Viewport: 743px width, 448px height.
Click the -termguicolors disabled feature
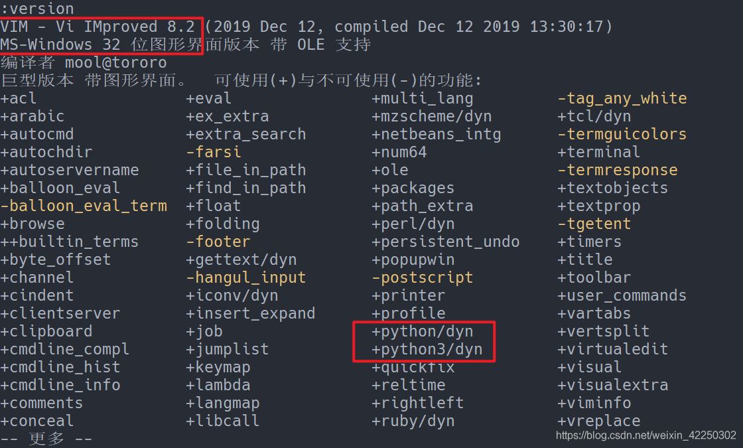(x=612, y=134)
